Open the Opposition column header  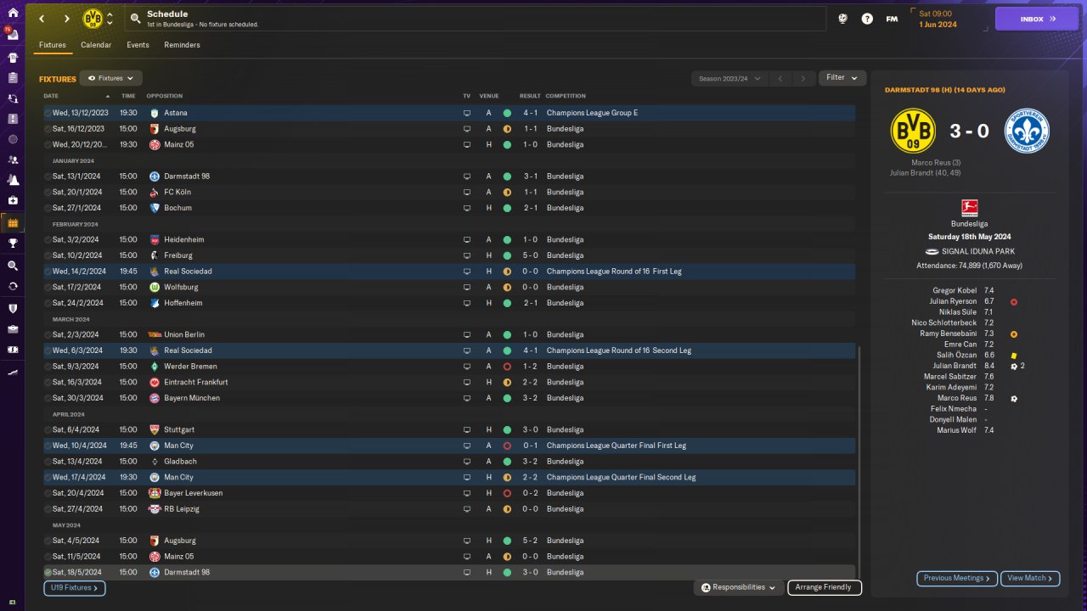[x=164, y=96]
